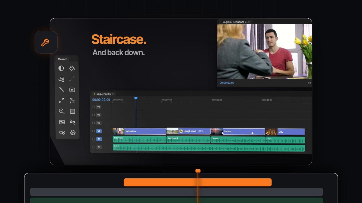Click the asterisk box icon in Mako

[72, 90]
